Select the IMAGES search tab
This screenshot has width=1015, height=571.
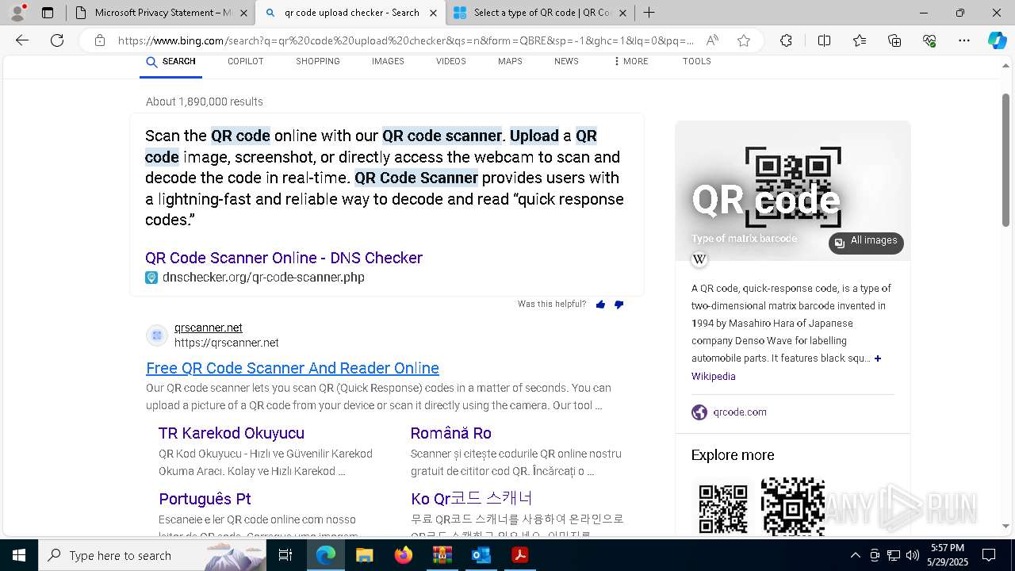(x=388, y=61)
